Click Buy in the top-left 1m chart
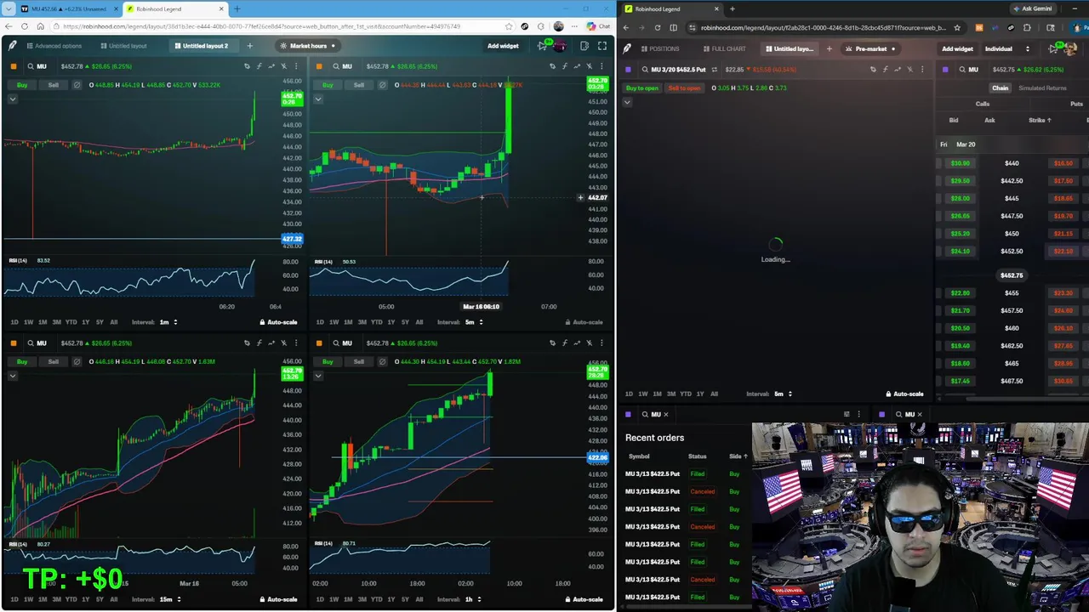This screenshot has width=1089, height=612. [x=22, y=85]
